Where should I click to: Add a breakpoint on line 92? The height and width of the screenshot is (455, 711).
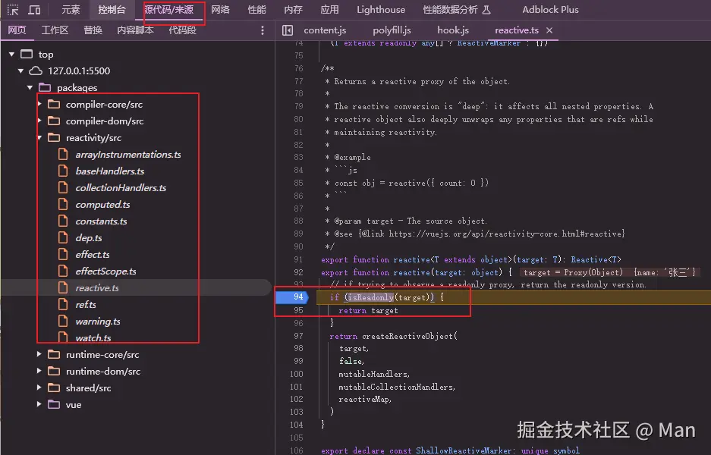(x=298, y=272)
